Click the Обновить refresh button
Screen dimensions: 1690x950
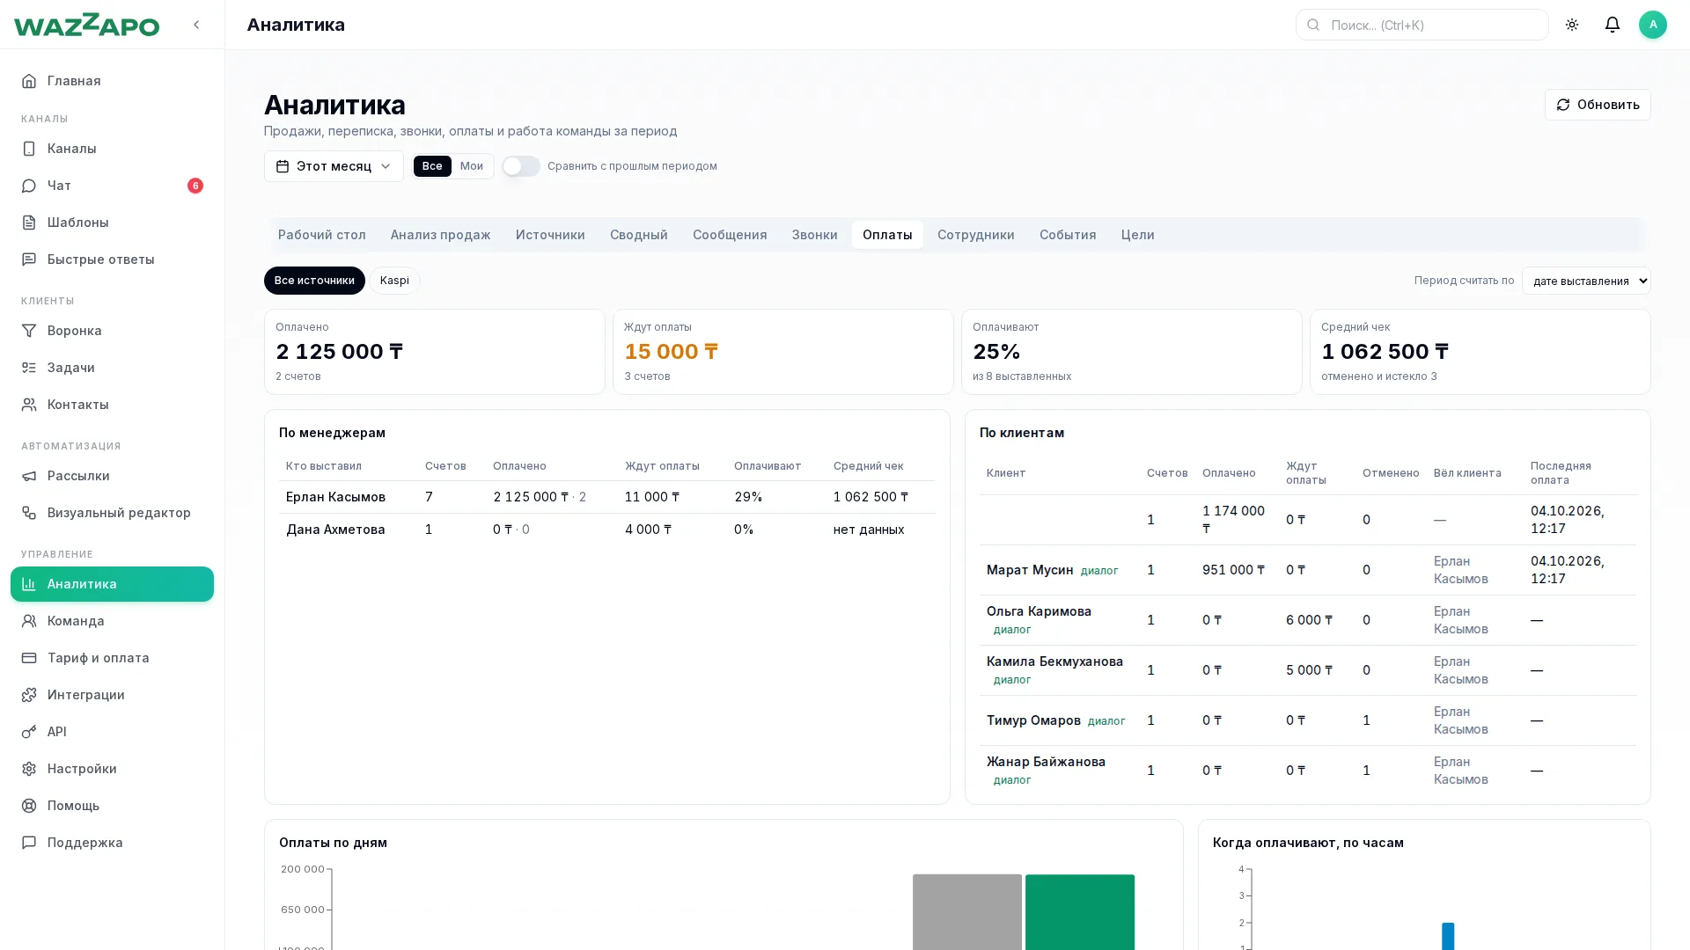[1598, 105]
